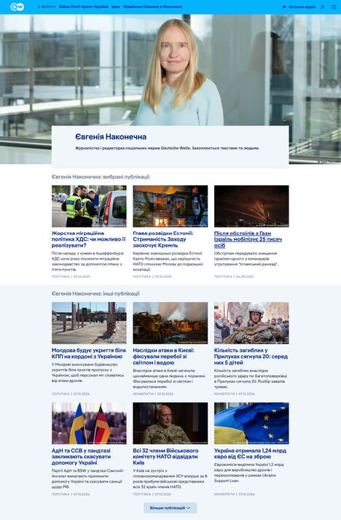341x520 pixels.
Task: Open article 'Молдова будує укриття біля КПП'
Action: coord(89,353)
